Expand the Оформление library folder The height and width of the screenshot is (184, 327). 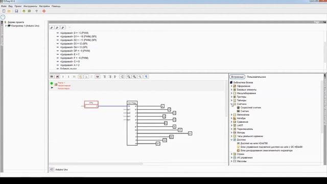231,86
